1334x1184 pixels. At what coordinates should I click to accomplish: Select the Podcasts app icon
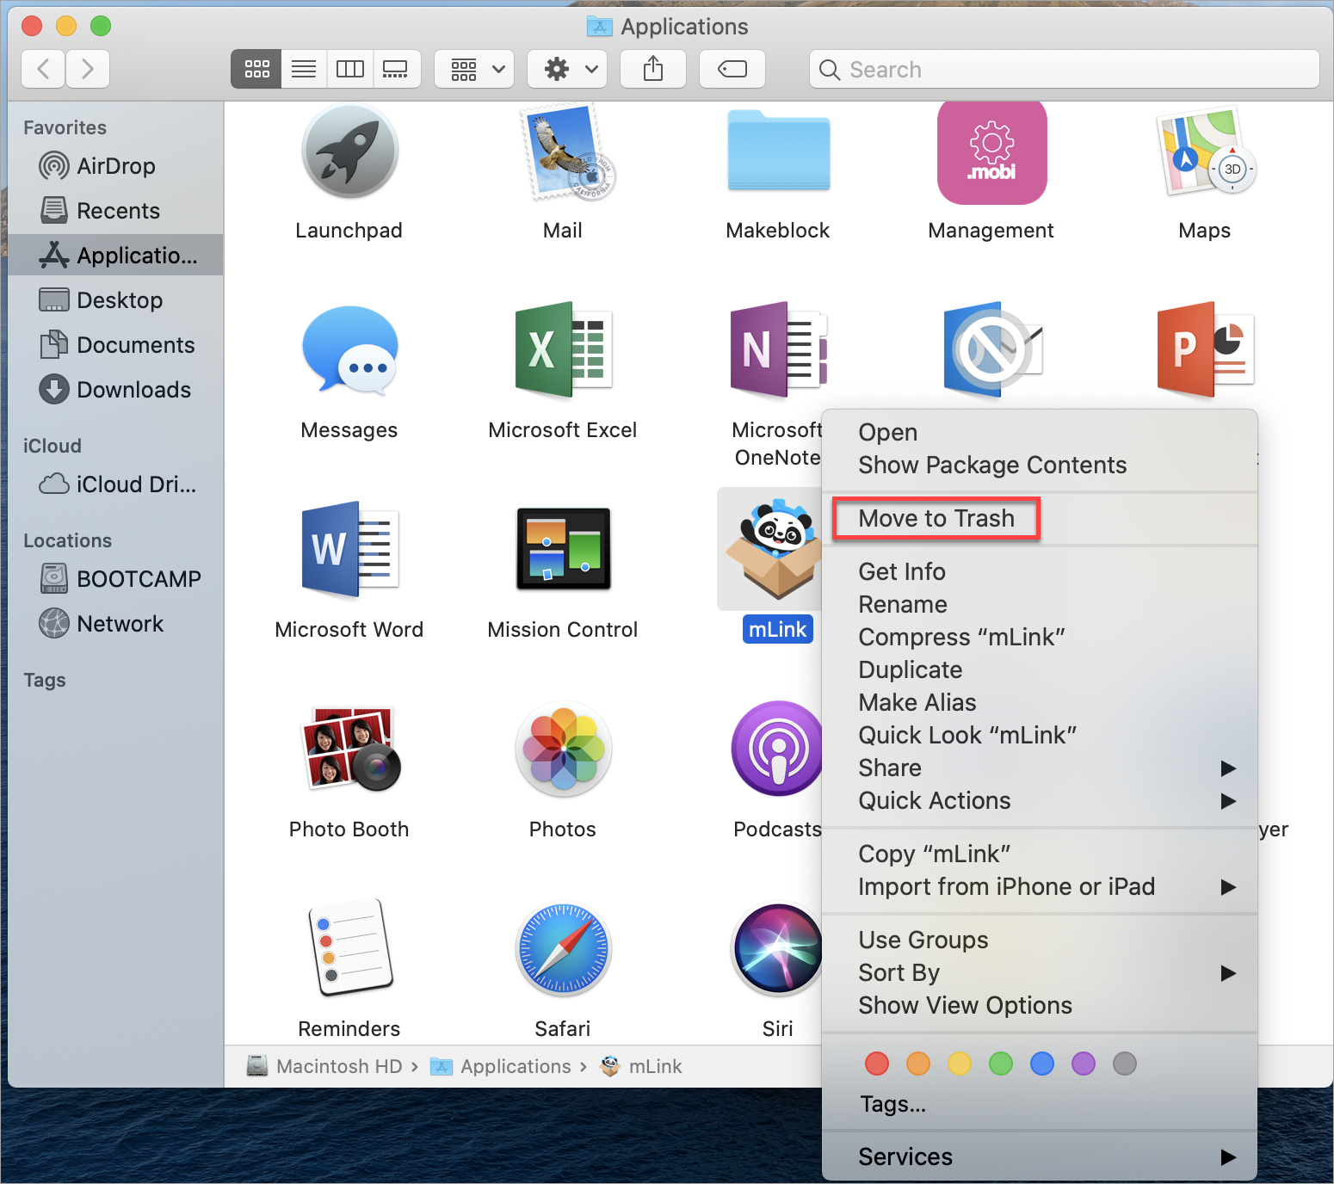coord(777,749)
